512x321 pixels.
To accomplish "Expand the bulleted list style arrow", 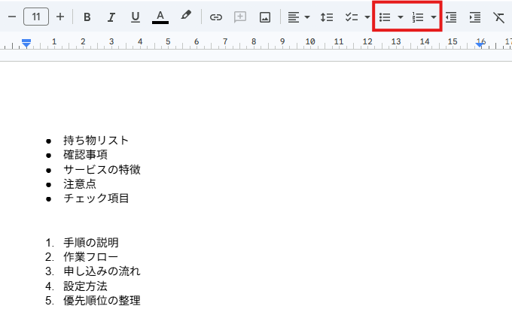I will click(x=401, y=17).
